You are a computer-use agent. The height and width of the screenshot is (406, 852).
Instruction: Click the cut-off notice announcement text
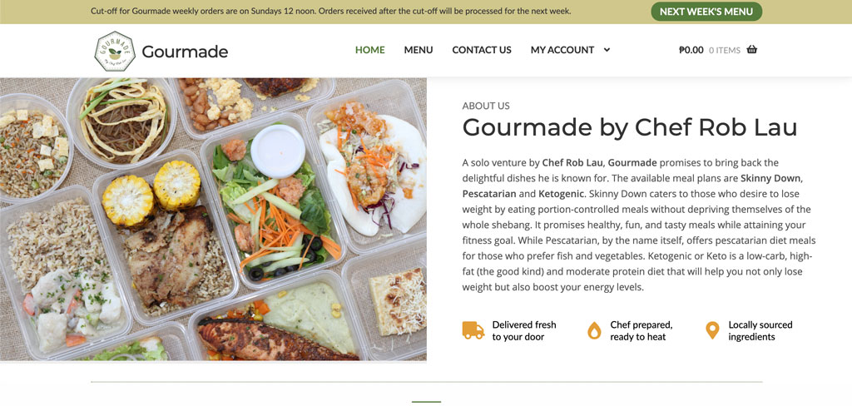point(330,12)
